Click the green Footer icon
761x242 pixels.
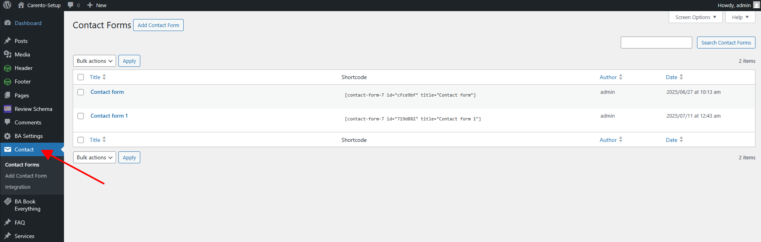pos(8,82)
